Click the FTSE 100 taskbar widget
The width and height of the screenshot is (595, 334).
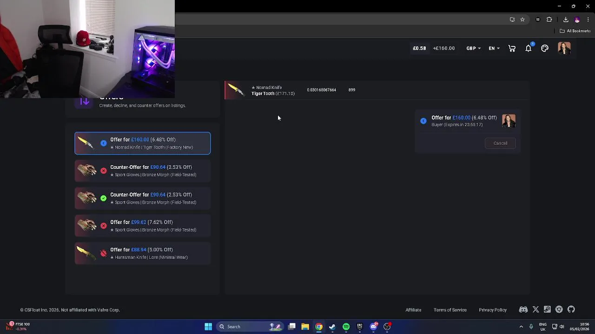pos(19,327)
